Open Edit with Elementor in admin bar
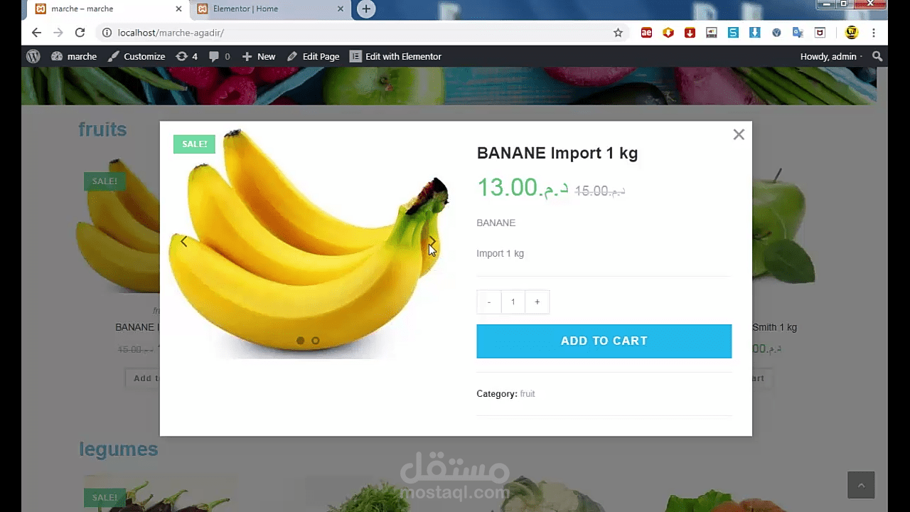Viewport: 910px width, 512px height. [395, 56]
